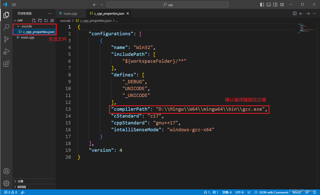Screen dimensions: 320x195
Task: Close the c_cpp_properties.json tab
Action: pyautogui.click(x=128, y=13)
